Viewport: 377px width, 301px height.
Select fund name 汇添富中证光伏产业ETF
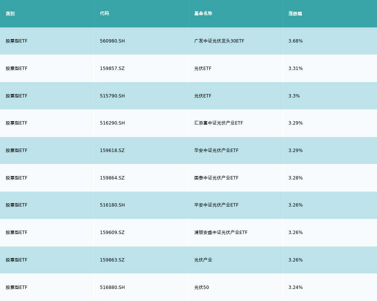coord(219,123)
